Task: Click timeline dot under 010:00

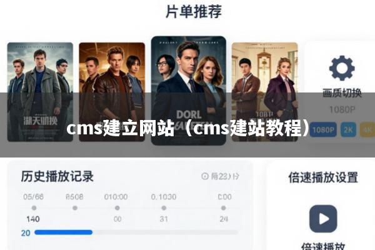Action: click(x=117, y=208)
